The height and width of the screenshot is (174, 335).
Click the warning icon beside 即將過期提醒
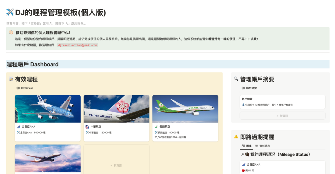tap(236, 137)
